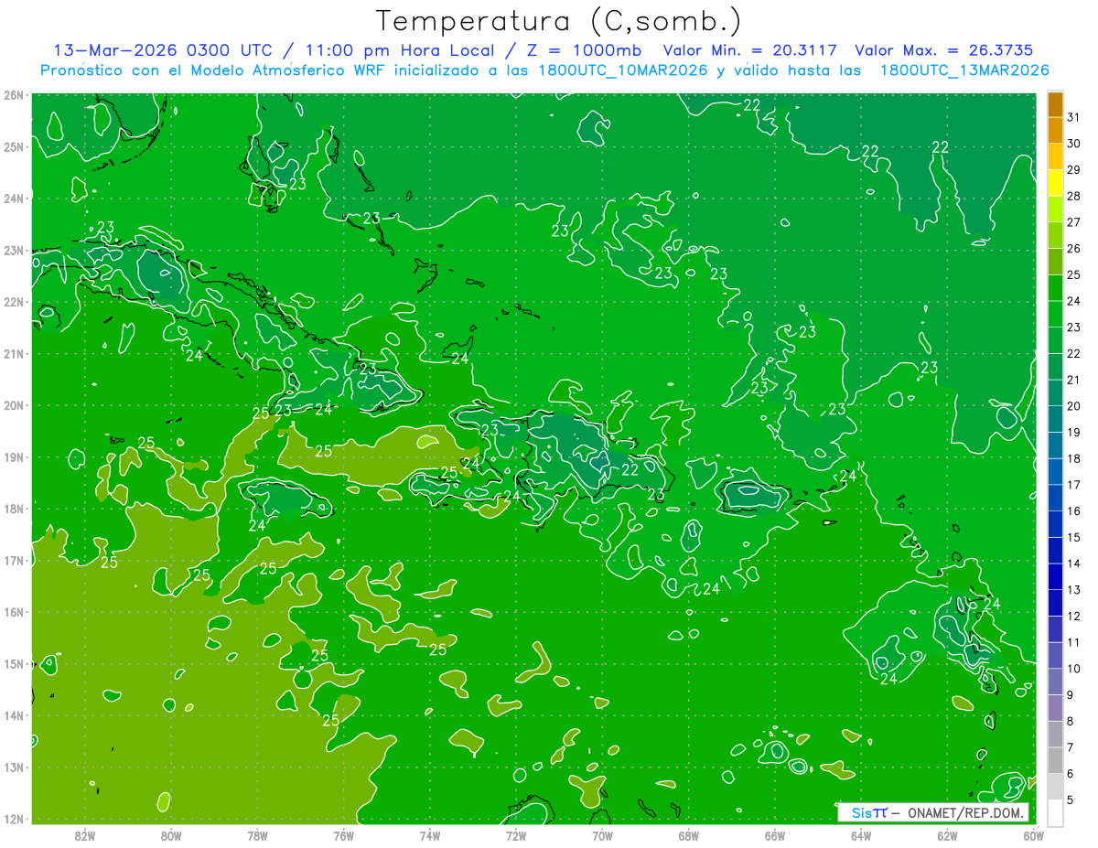The width and height of the screenshot is (1098, 848).
Task: Click the "70W" longitude axis label
Action: tap(602, 835)
